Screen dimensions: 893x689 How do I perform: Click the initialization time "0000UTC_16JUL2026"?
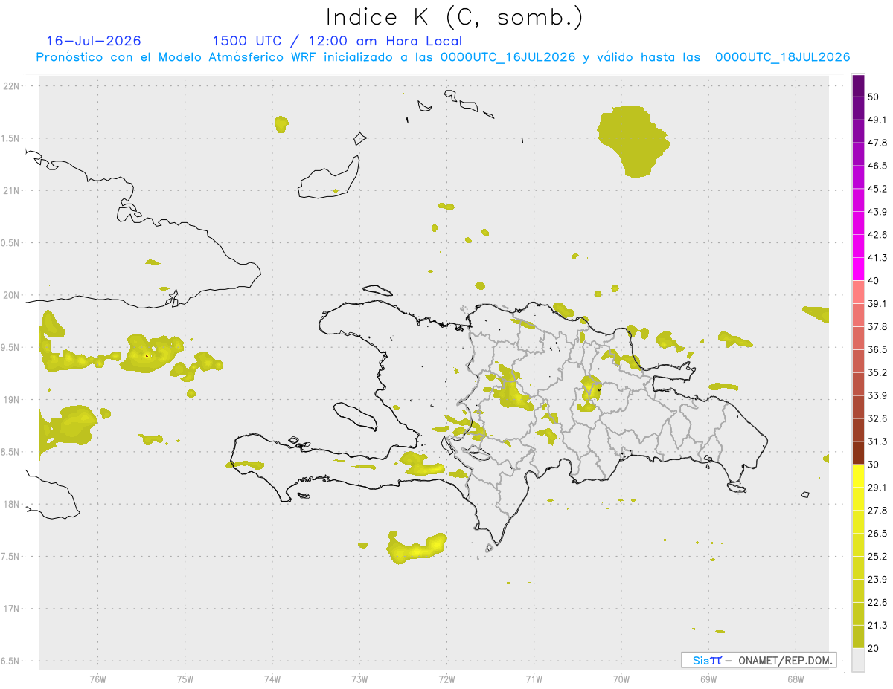click(508, 57)
